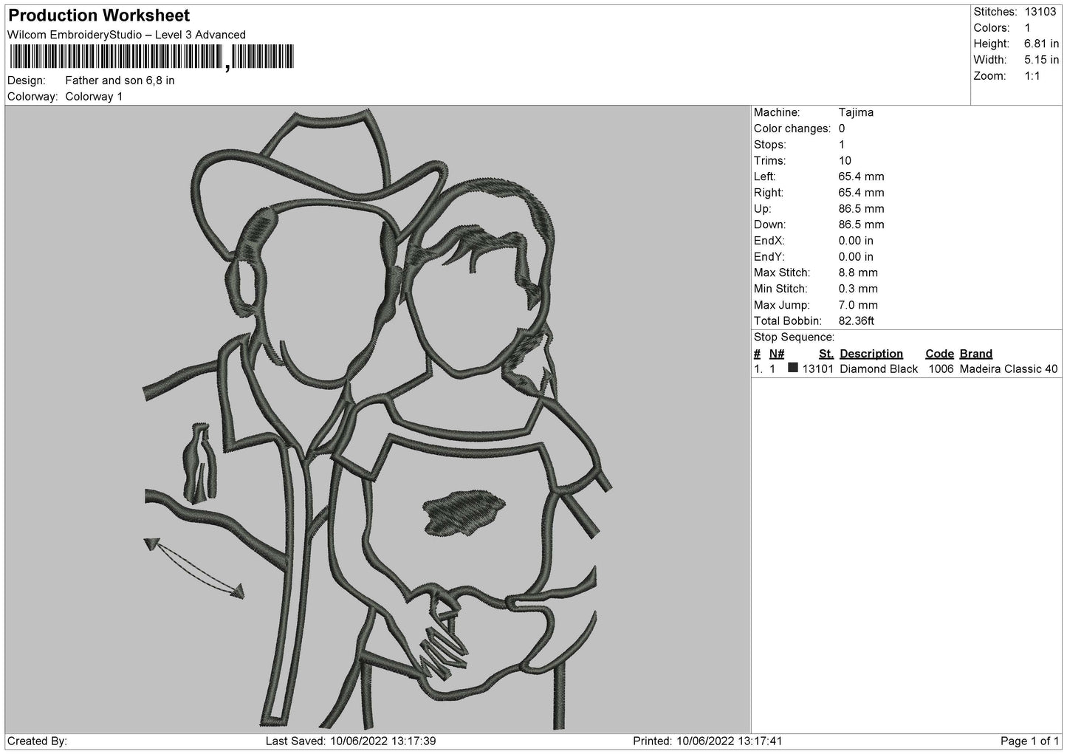1067x754 pixels.
Task: Click the 'Up:' label
Action: click(x=762, y=209)
